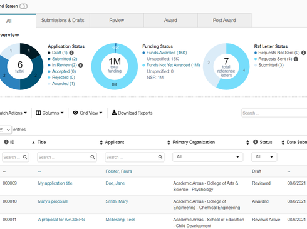Open applicant Forster, Faura
Image resolution: width=307 pixels, height=229 pixels.
click(118, 171)
